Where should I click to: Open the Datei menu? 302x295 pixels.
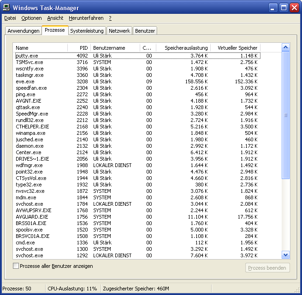coord(10,18)
